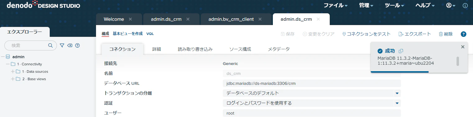Open the ツール menu
Screen dimensions: 473x117
tap(394, 6)
